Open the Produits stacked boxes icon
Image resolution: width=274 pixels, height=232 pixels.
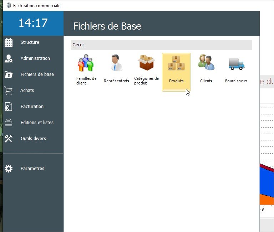[176, 63]
